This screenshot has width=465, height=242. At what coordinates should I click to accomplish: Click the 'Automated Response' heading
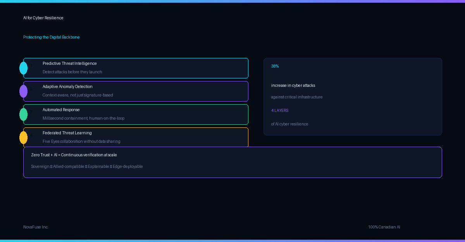coord(61,110)
